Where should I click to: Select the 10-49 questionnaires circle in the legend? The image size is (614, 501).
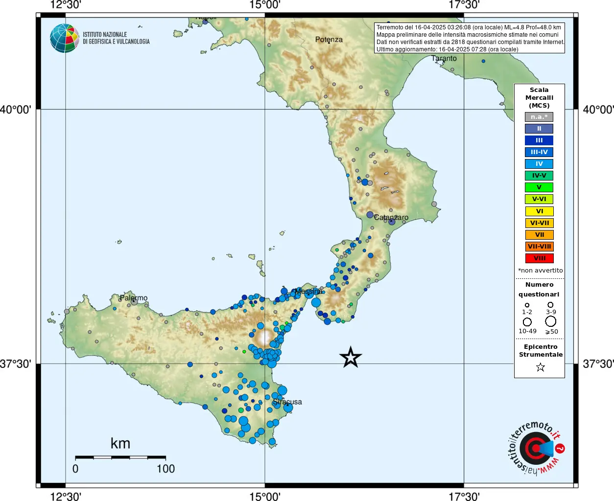527,322
